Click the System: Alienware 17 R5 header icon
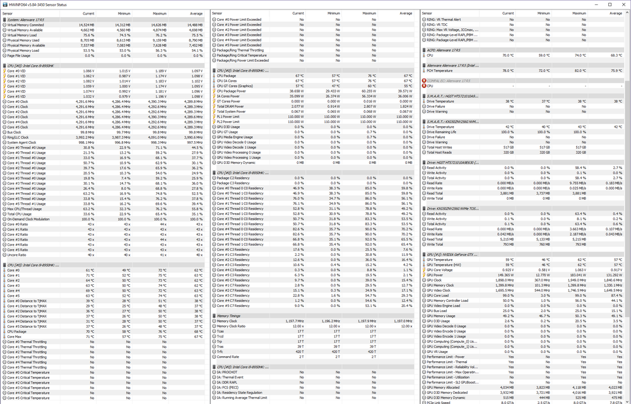Screen dimensions: 631x404 (5, 20)
